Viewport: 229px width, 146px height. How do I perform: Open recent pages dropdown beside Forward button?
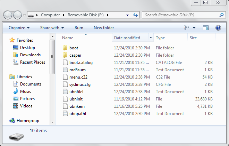(24, 15)
